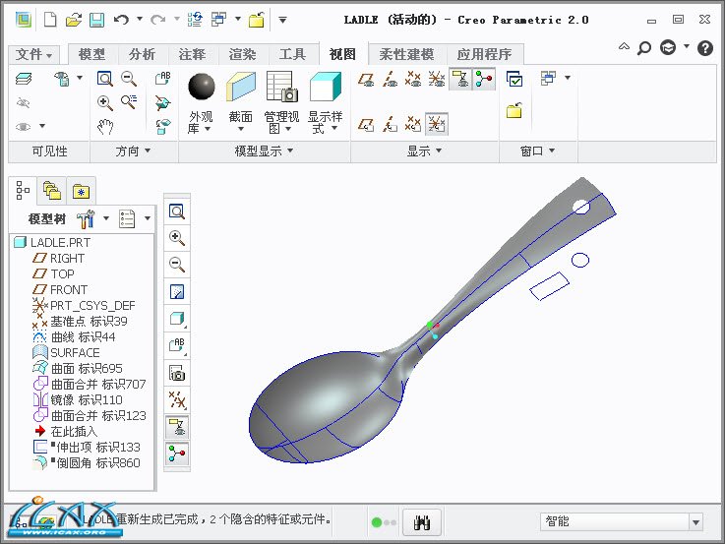Click the Zoom In icon in the ribbon
Screen dimensions: 725x544
point(105,102)
